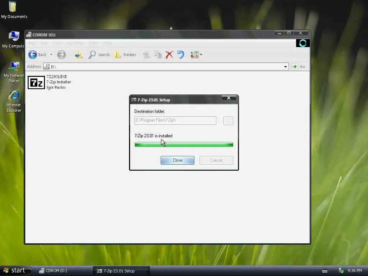Open My Documents desktop icon
The width and height of the screenshot is (368, 276).
point(13,10)
